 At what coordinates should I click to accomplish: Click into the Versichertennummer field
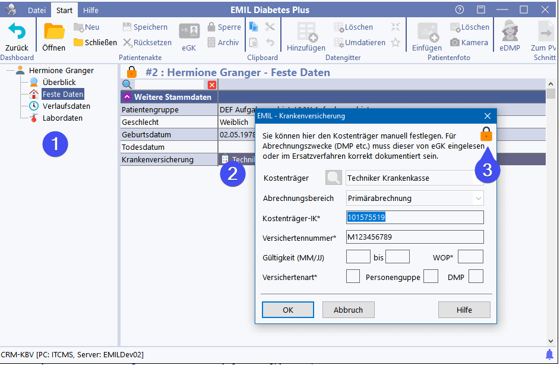pyautogui.click(x=415, y=237)
